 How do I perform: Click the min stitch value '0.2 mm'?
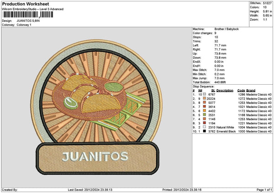tap(220, 74)
